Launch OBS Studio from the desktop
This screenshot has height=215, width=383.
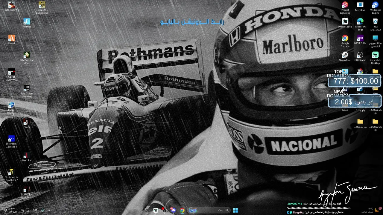point(360,56)
